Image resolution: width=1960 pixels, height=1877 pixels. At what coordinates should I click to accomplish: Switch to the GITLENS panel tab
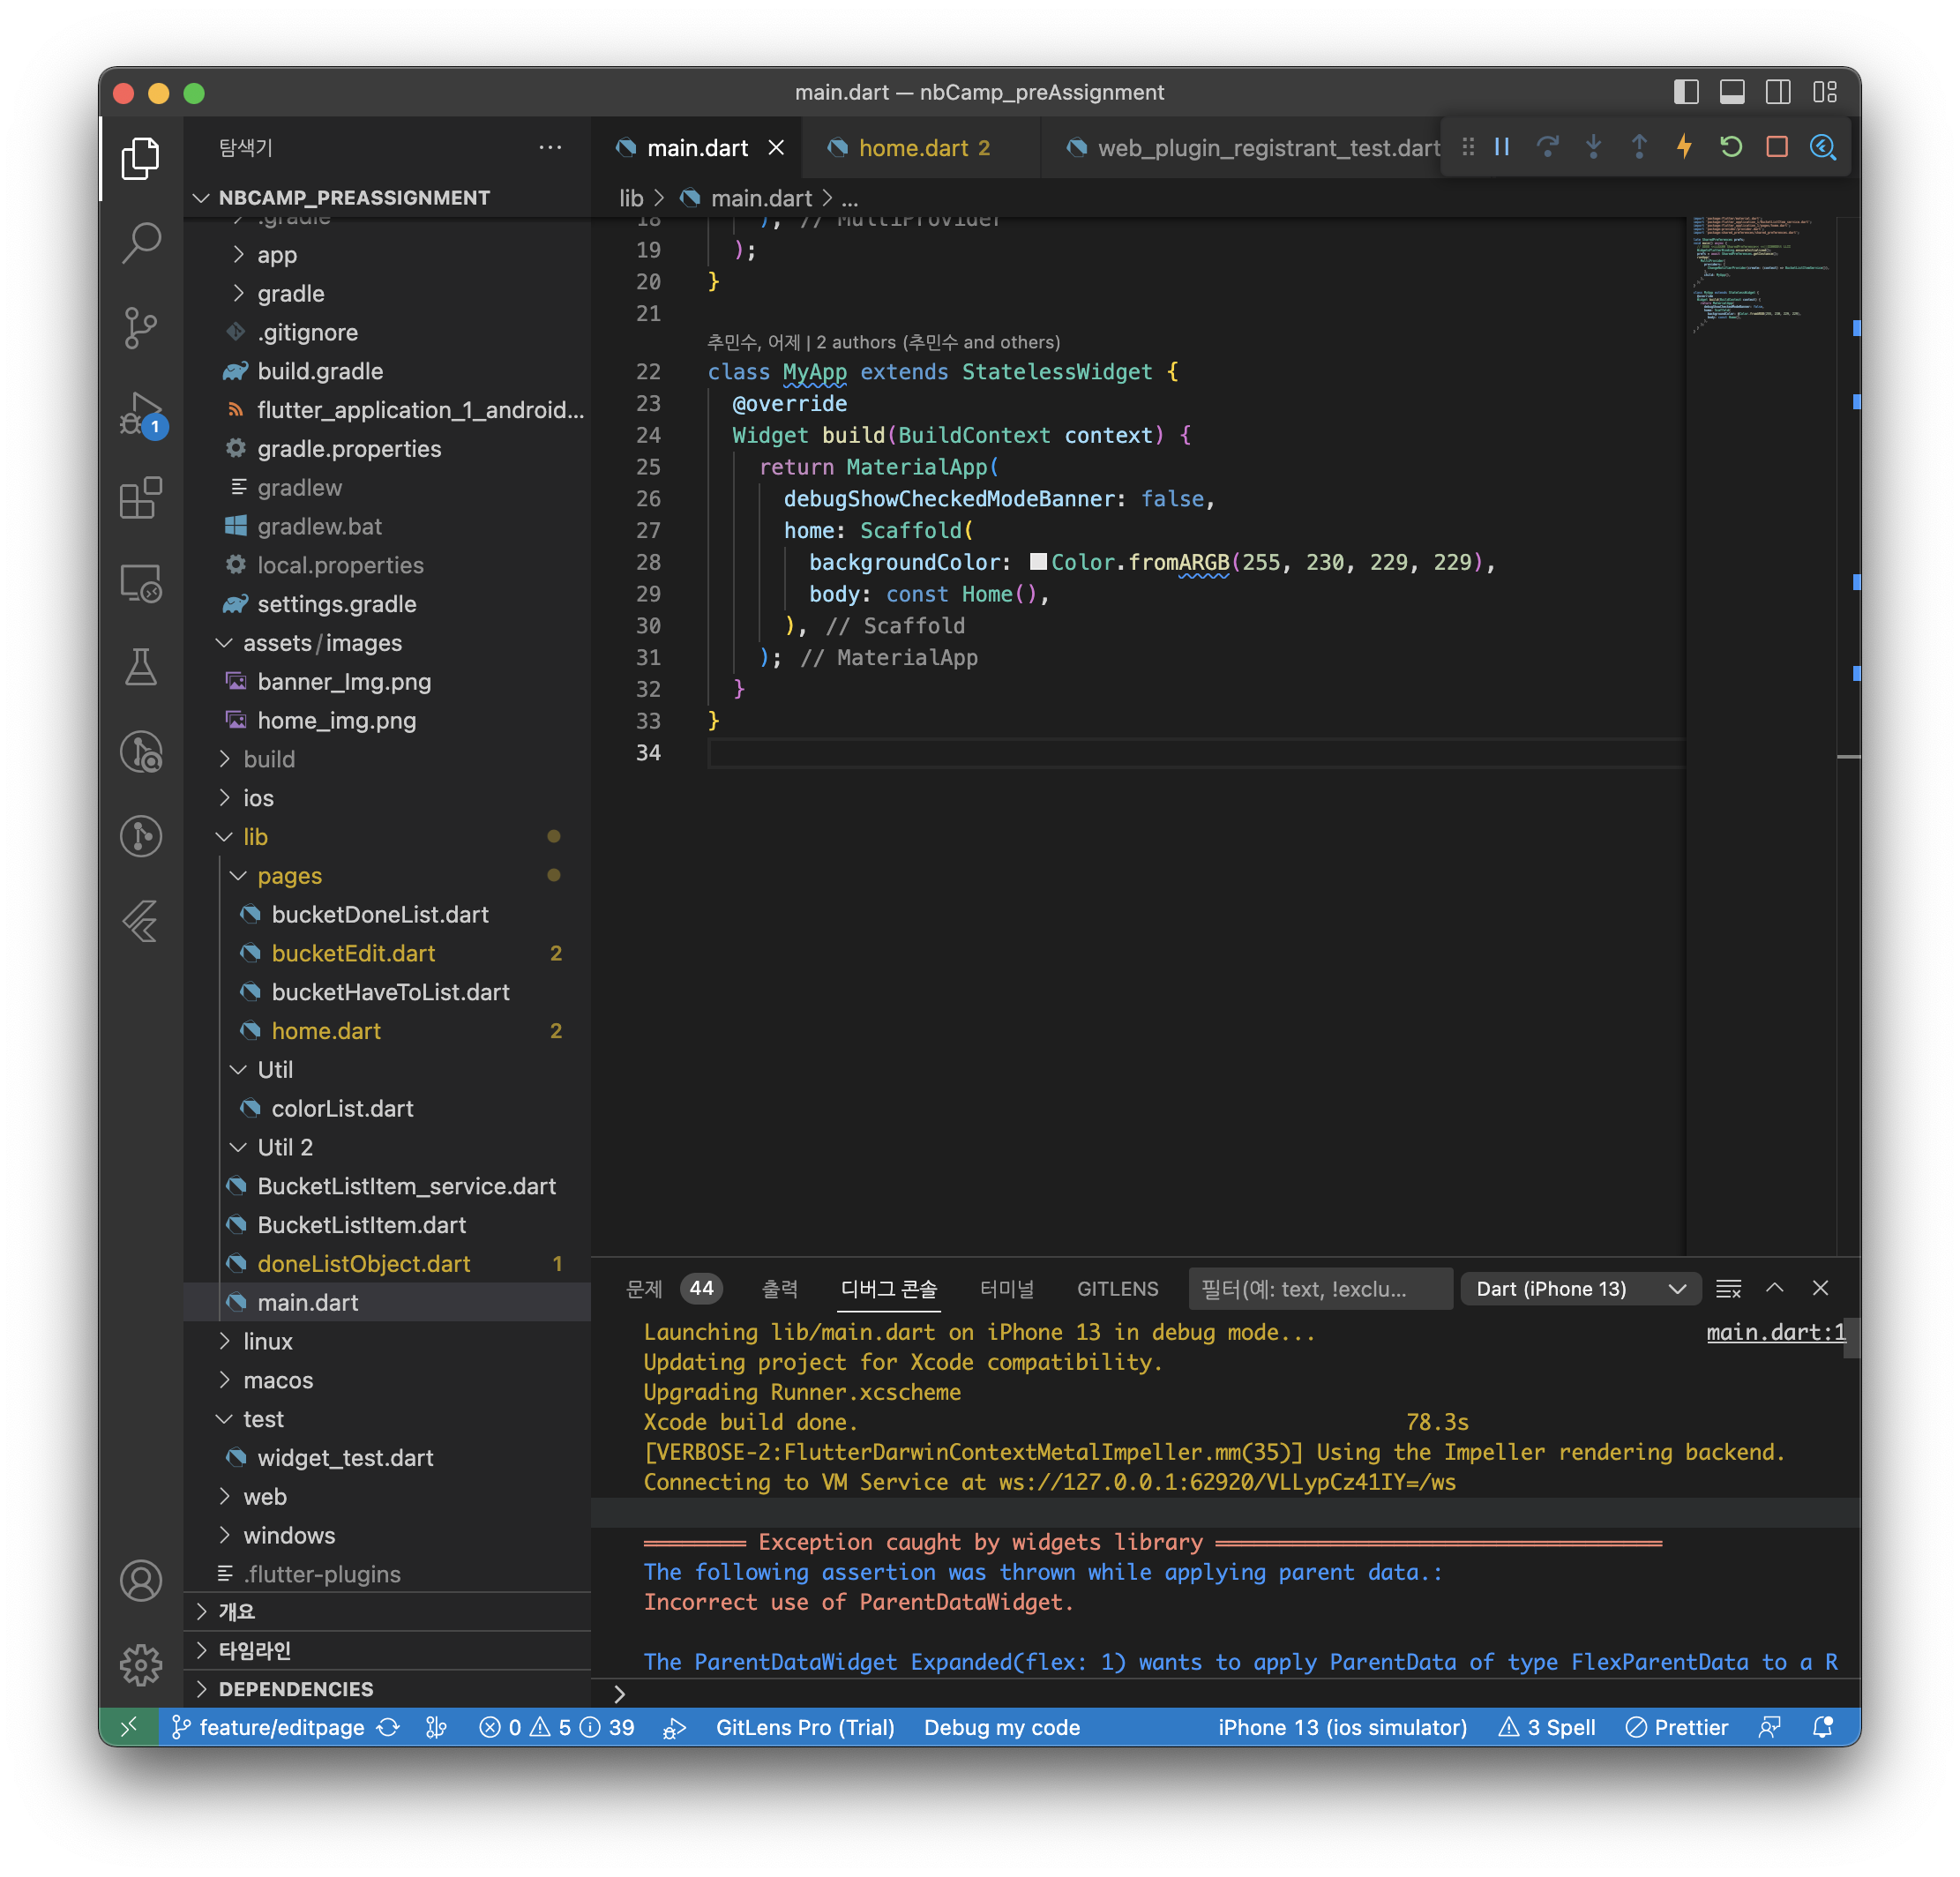[x=1118, y=1289]
